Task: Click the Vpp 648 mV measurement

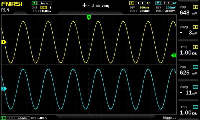Action: tap(188, 12)
